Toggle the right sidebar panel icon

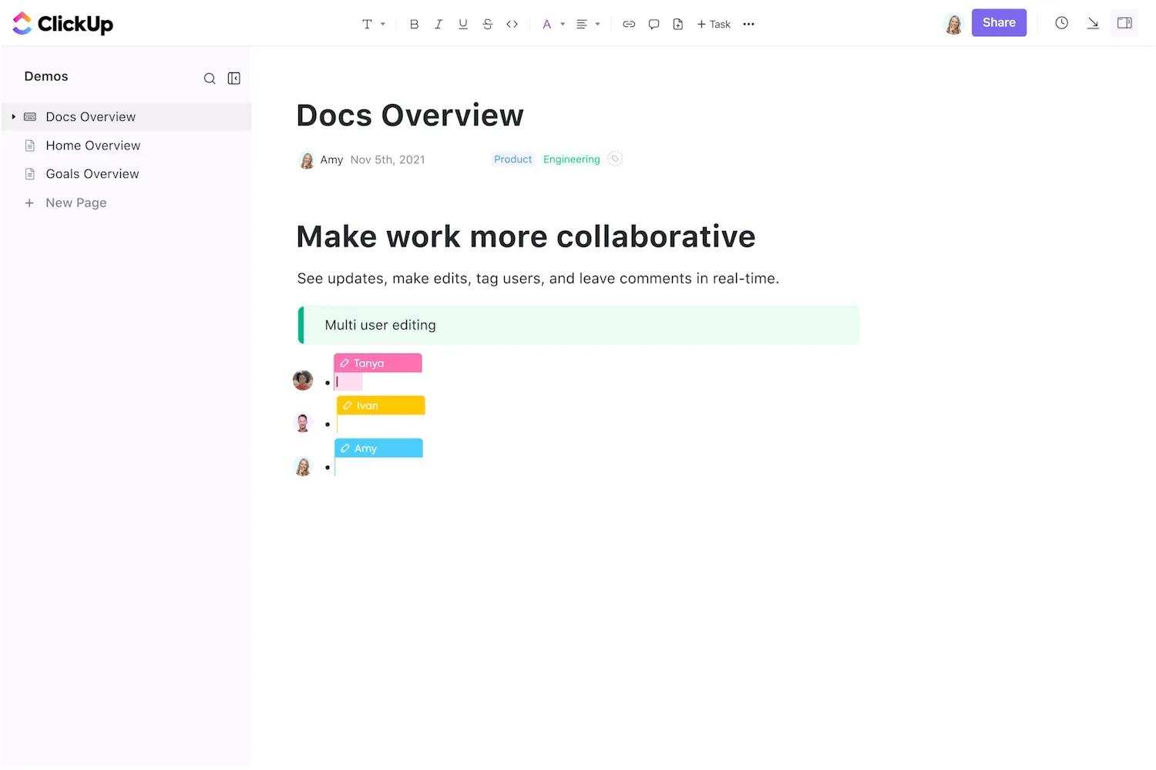pyautogui.click(x=1124, y=23)
